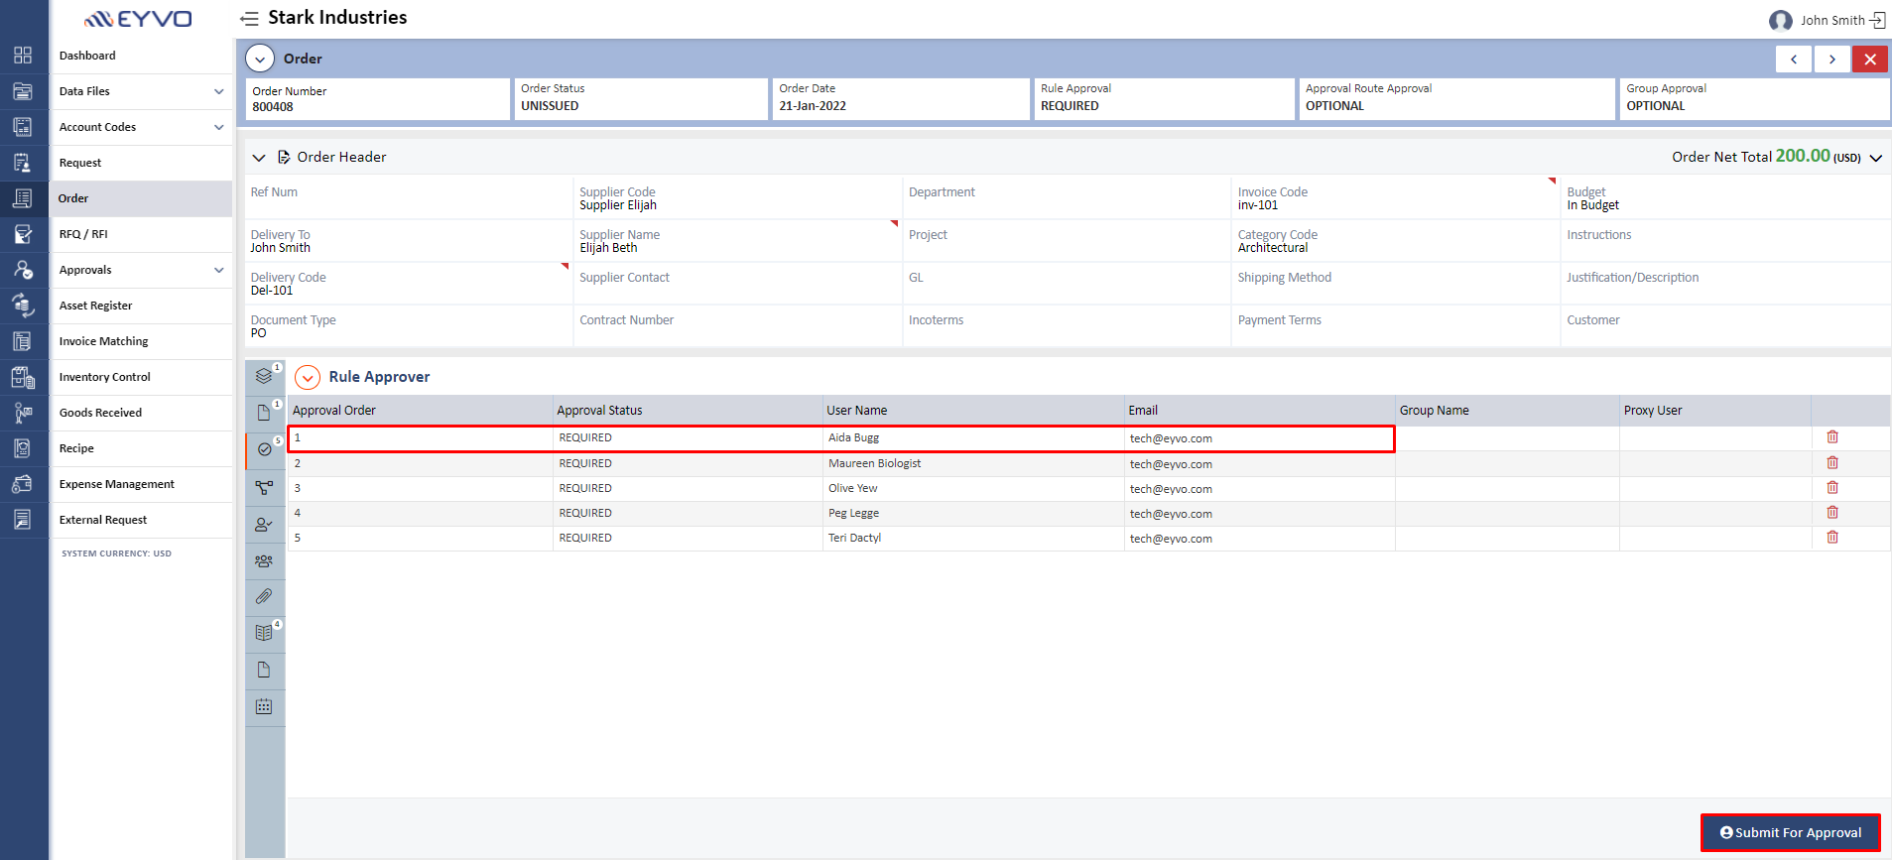Open the document tab icon with badge 1

coord(264,413)
